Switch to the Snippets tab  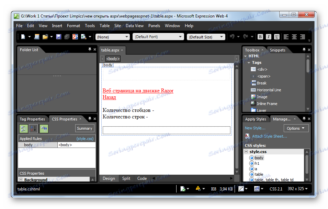point(278,50)
